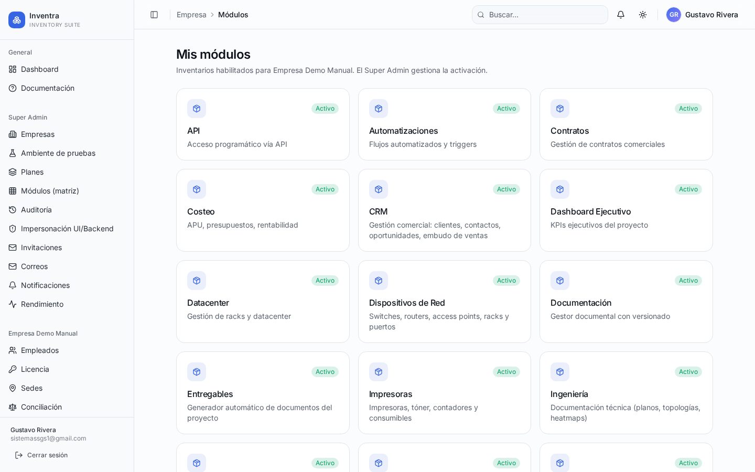This screenshot has height=472, width=755.
Task: Click the Auditoría history icon
Action: [x=13, y=210]
